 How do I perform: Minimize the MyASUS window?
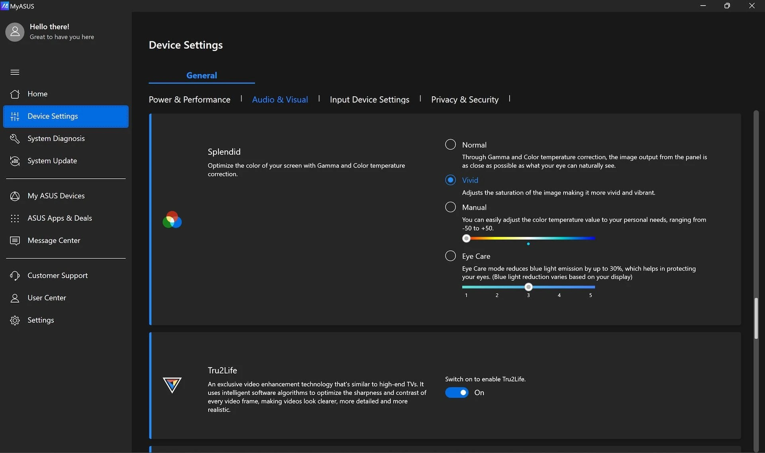click(703, 6)
